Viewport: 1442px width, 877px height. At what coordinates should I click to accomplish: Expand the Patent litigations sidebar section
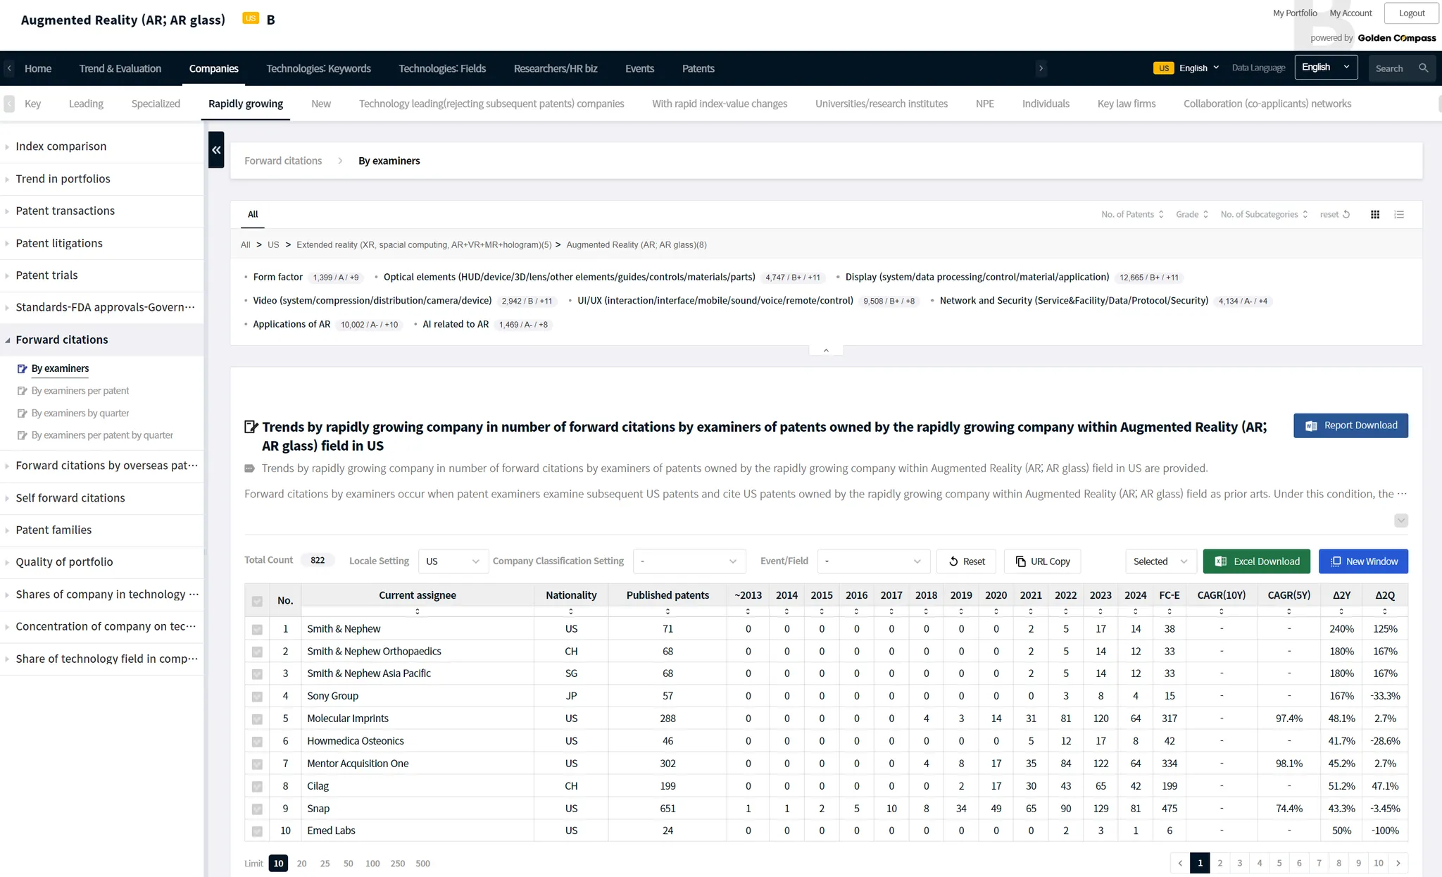tap(59, 243)
